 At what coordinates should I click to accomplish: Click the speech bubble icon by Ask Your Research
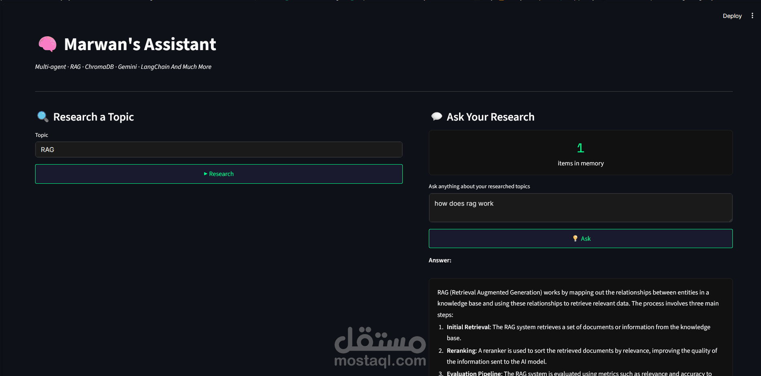[x=437, y=117]
